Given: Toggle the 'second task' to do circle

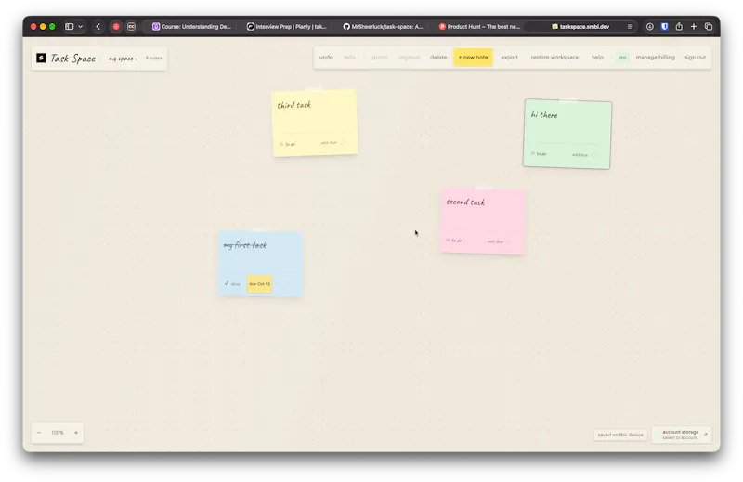Looking at the screenshot, I should click(x=448, y=241).
